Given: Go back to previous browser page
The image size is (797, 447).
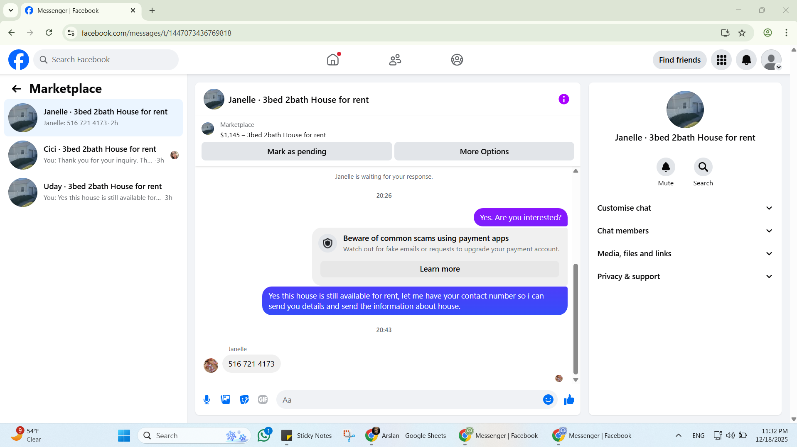Looking at the screenshot, I should click(x=12, y=33).
